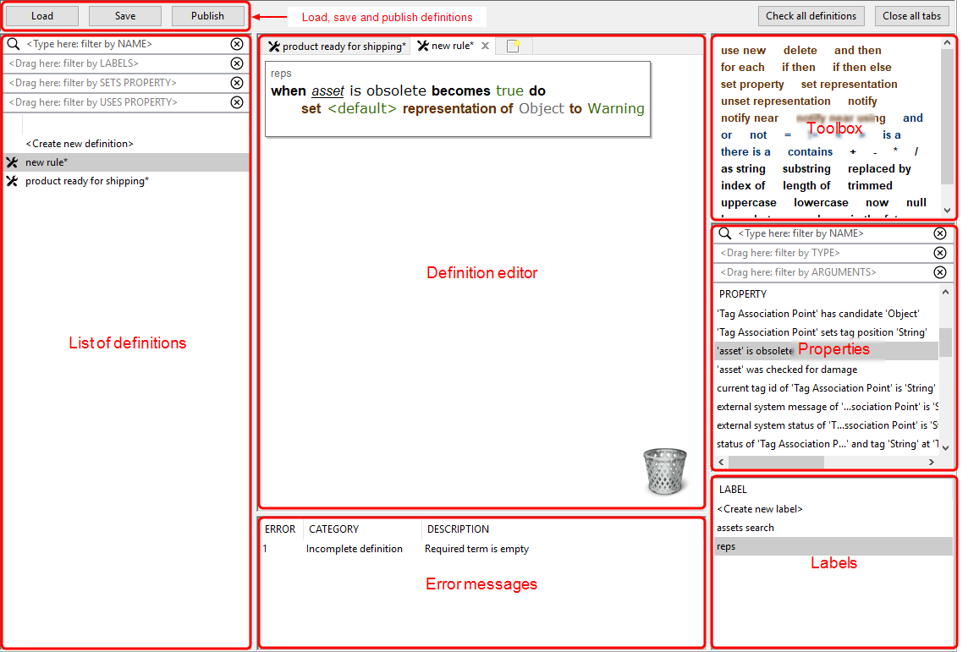Viewport: 968px width, 652px height.
Task: Pick 'trimmed' from the toolbox
Action: pyautogui.click(x=870, y=186)
